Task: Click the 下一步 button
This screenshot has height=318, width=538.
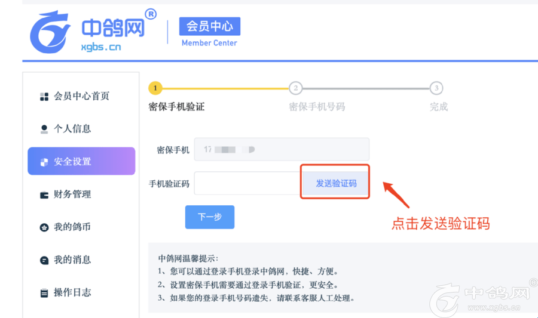Action: tap(209, 217)
